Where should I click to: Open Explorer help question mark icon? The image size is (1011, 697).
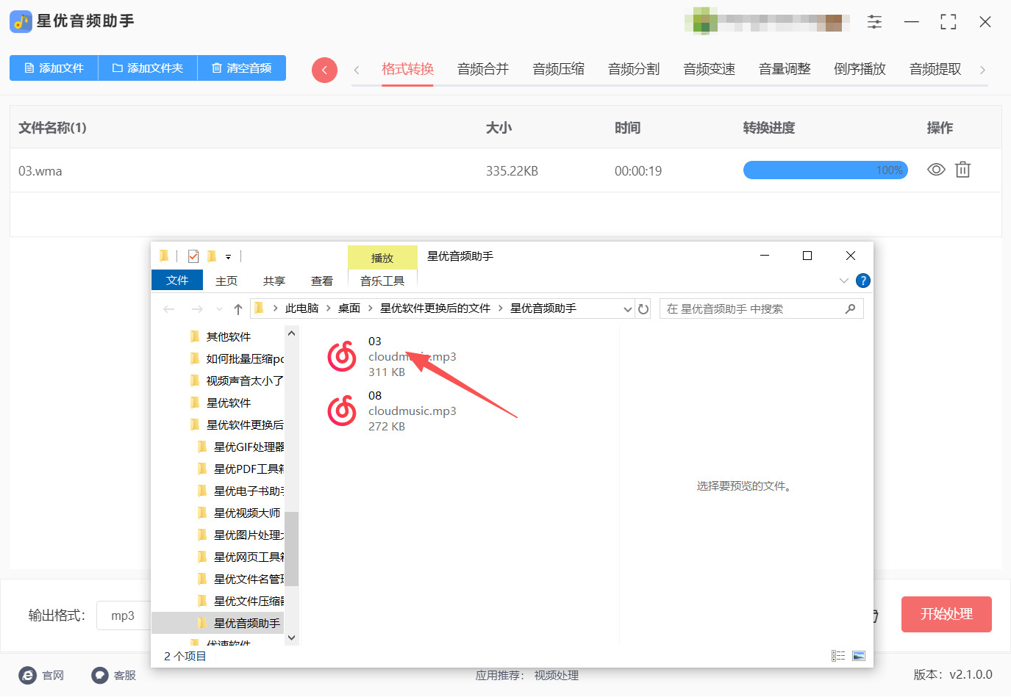click(x=863, y=281)
